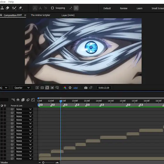Click the timeline zoom slider handle
The height and width of the screenshot is (164, 164).
pos(43,163)
